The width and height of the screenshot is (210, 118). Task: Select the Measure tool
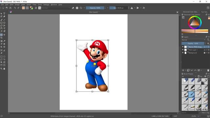pyautogui.click(x=4, y=50)
